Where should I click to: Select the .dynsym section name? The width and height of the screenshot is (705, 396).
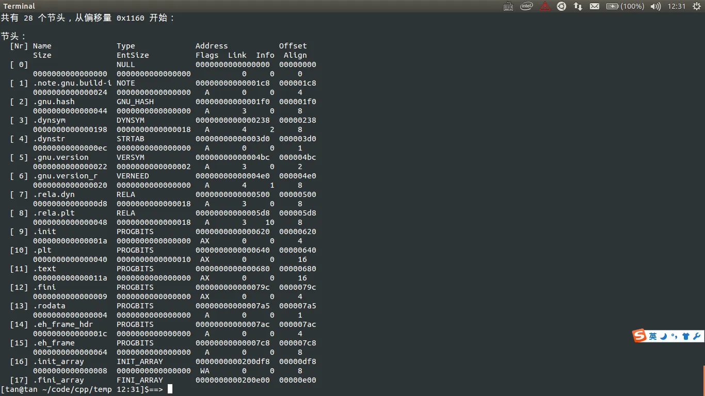click(x=49, y=120)
